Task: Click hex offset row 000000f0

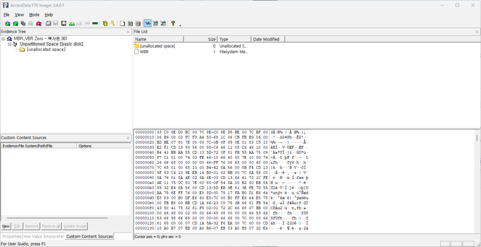Action: click(x=223, y=207)
